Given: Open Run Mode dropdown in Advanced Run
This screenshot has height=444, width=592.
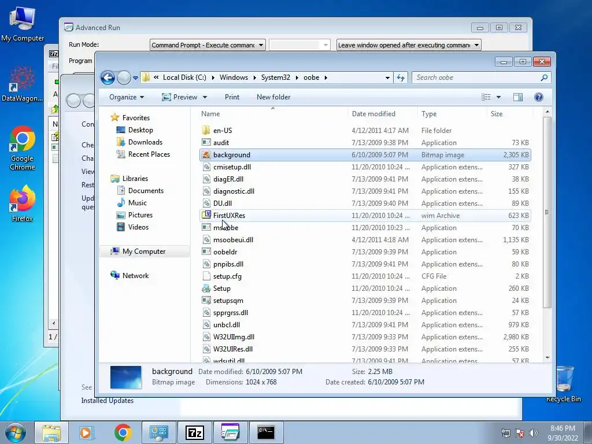Looking at the screenshot, I should point(208,45).
